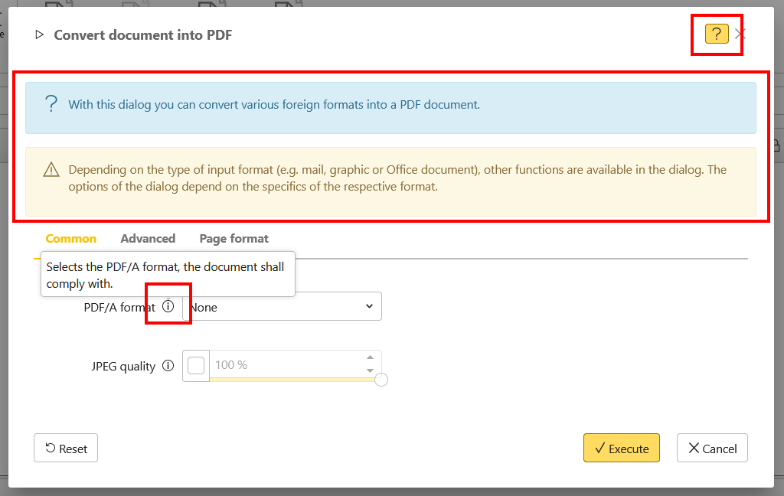Click the question mark icon in blue banner
784x496 pixels.
click(x=51, y=105)
